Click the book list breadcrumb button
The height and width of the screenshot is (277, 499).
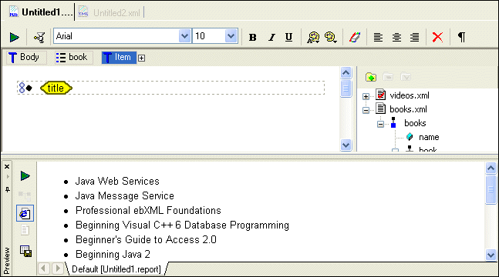click(74, 58)
